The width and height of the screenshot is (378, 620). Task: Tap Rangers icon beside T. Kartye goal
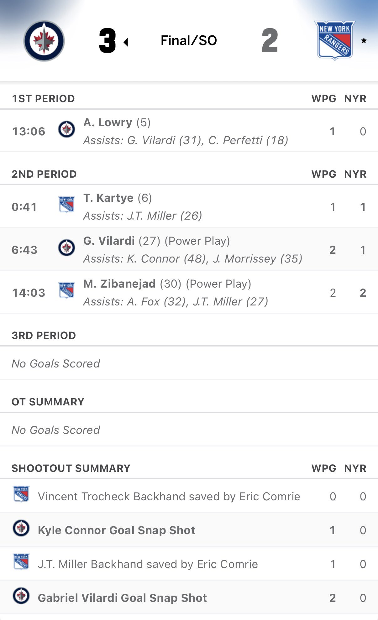[x=66, y=205]
